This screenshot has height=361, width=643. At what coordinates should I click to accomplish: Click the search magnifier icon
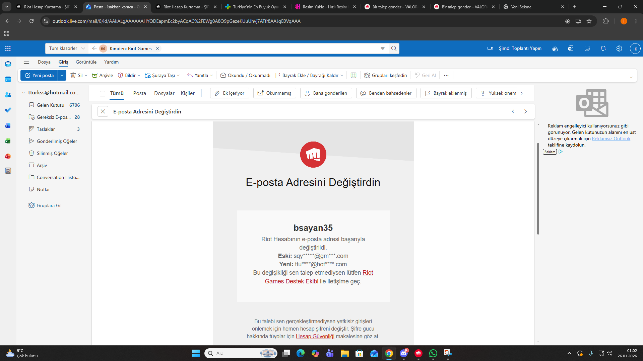click(394, 49)
